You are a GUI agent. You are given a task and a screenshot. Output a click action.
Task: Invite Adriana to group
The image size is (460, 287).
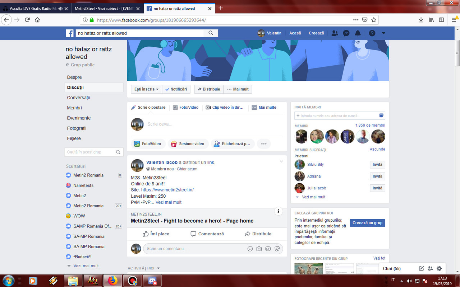pos(377,177)
